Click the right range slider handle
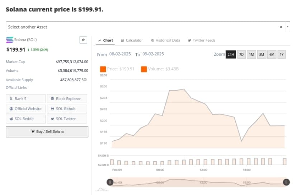 [286, 182]
